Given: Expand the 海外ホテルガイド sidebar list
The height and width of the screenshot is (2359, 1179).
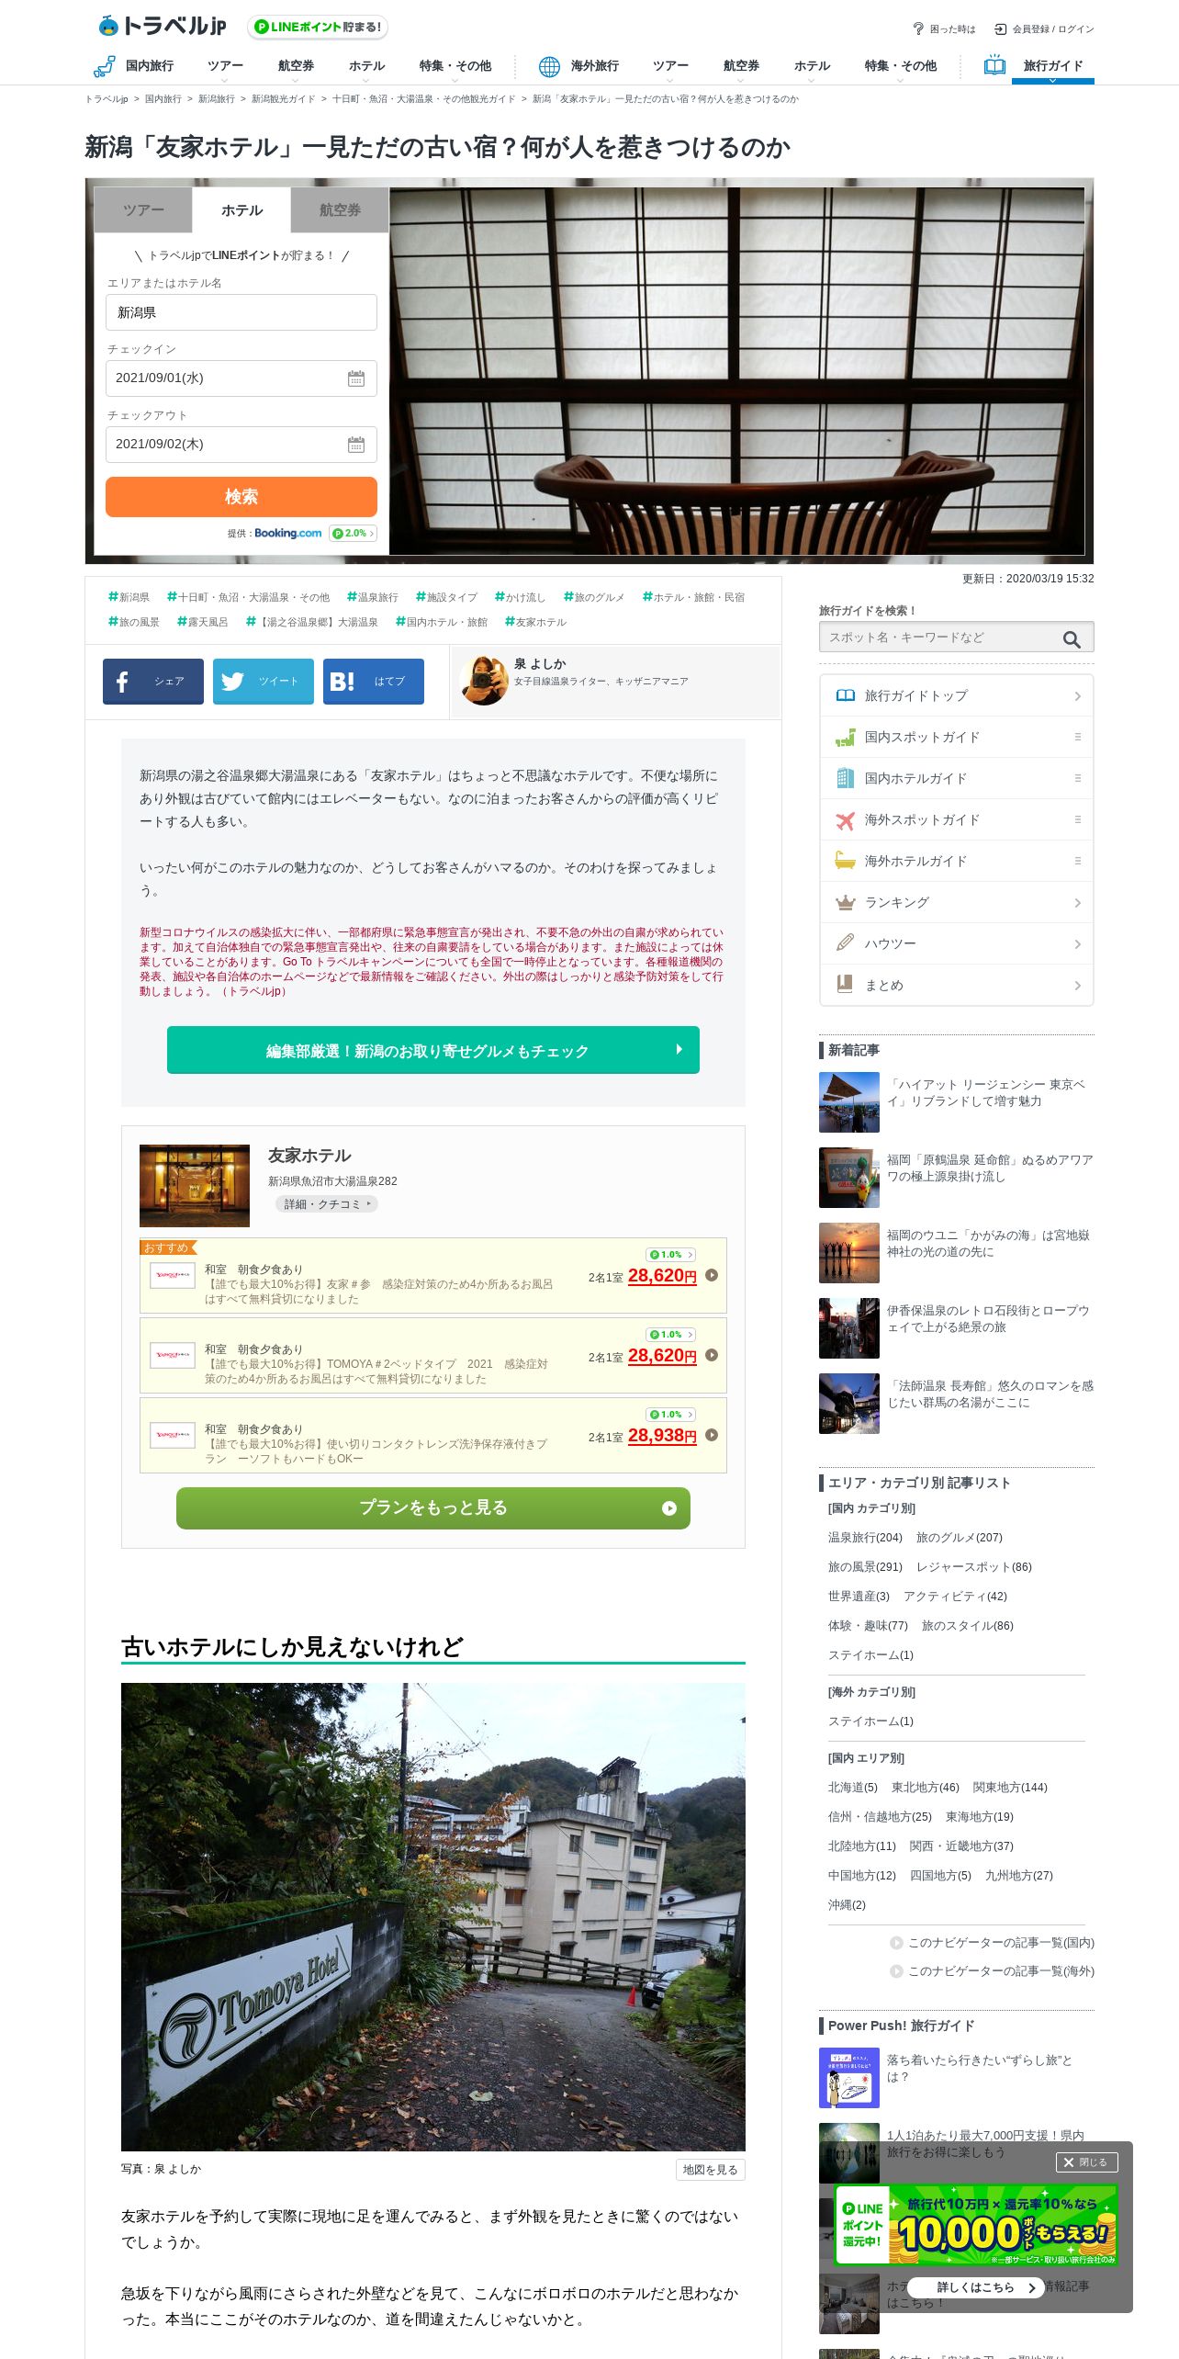Looking at the screenshot, I should (x=1077, y=861).
